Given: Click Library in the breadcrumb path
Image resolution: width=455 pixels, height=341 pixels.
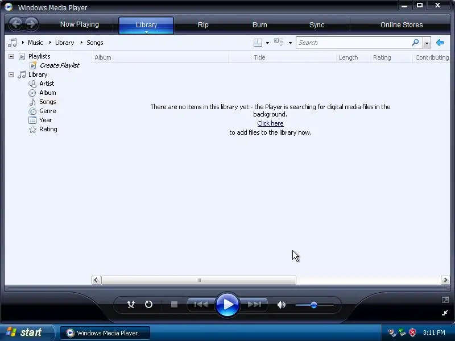Looking at the screenshot, I should click(64, 43).
